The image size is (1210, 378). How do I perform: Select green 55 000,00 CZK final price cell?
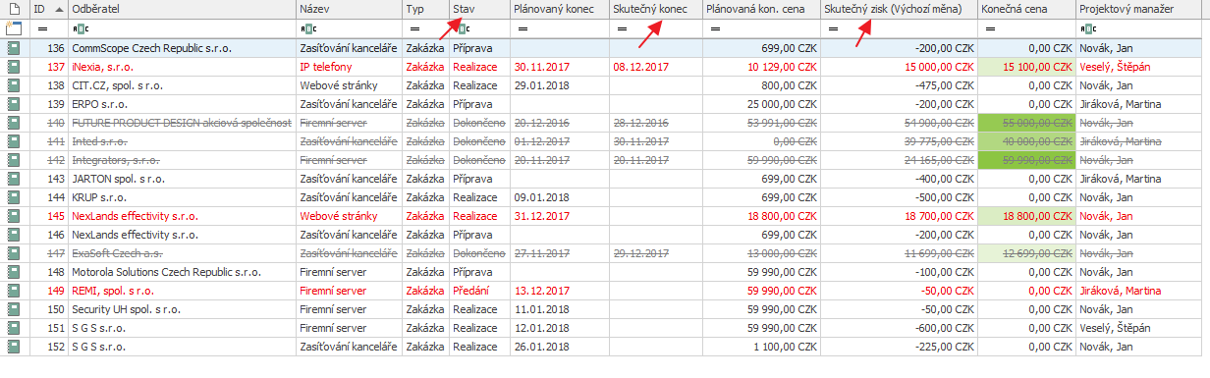tap(1026, 123)
